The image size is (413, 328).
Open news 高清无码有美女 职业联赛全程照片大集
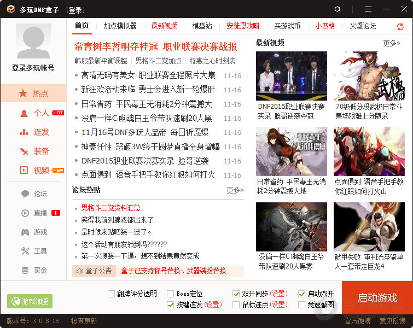tap(148, 75)
